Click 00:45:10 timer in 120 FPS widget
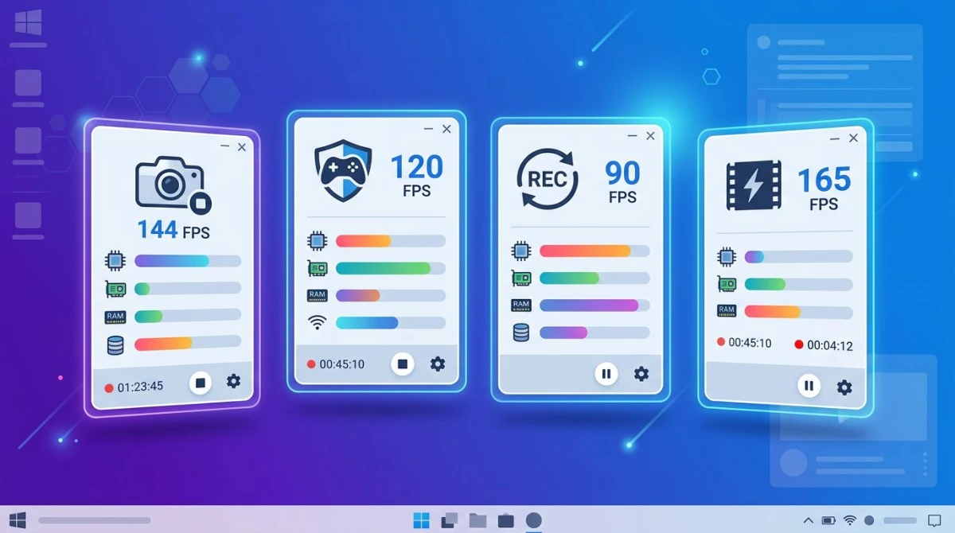955x533 pixels. (341, 364)
